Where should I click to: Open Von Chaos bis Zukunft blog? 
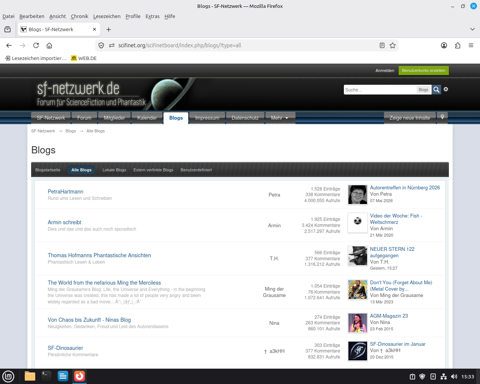pos(89,320)
